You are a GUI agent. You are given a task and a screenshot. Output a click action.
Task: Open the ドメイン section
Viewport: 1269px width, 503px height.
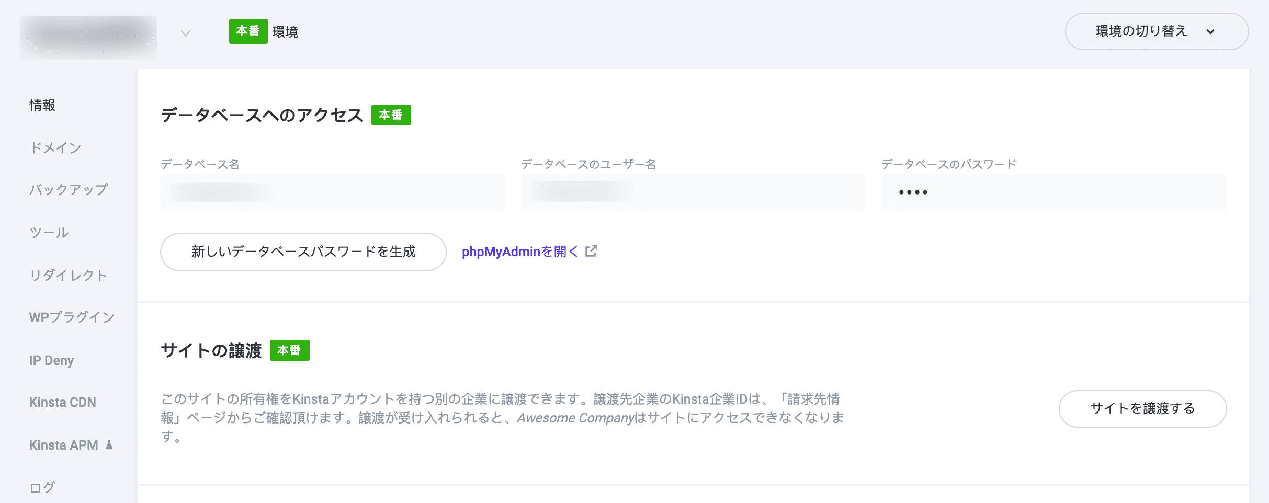(54, 147)
